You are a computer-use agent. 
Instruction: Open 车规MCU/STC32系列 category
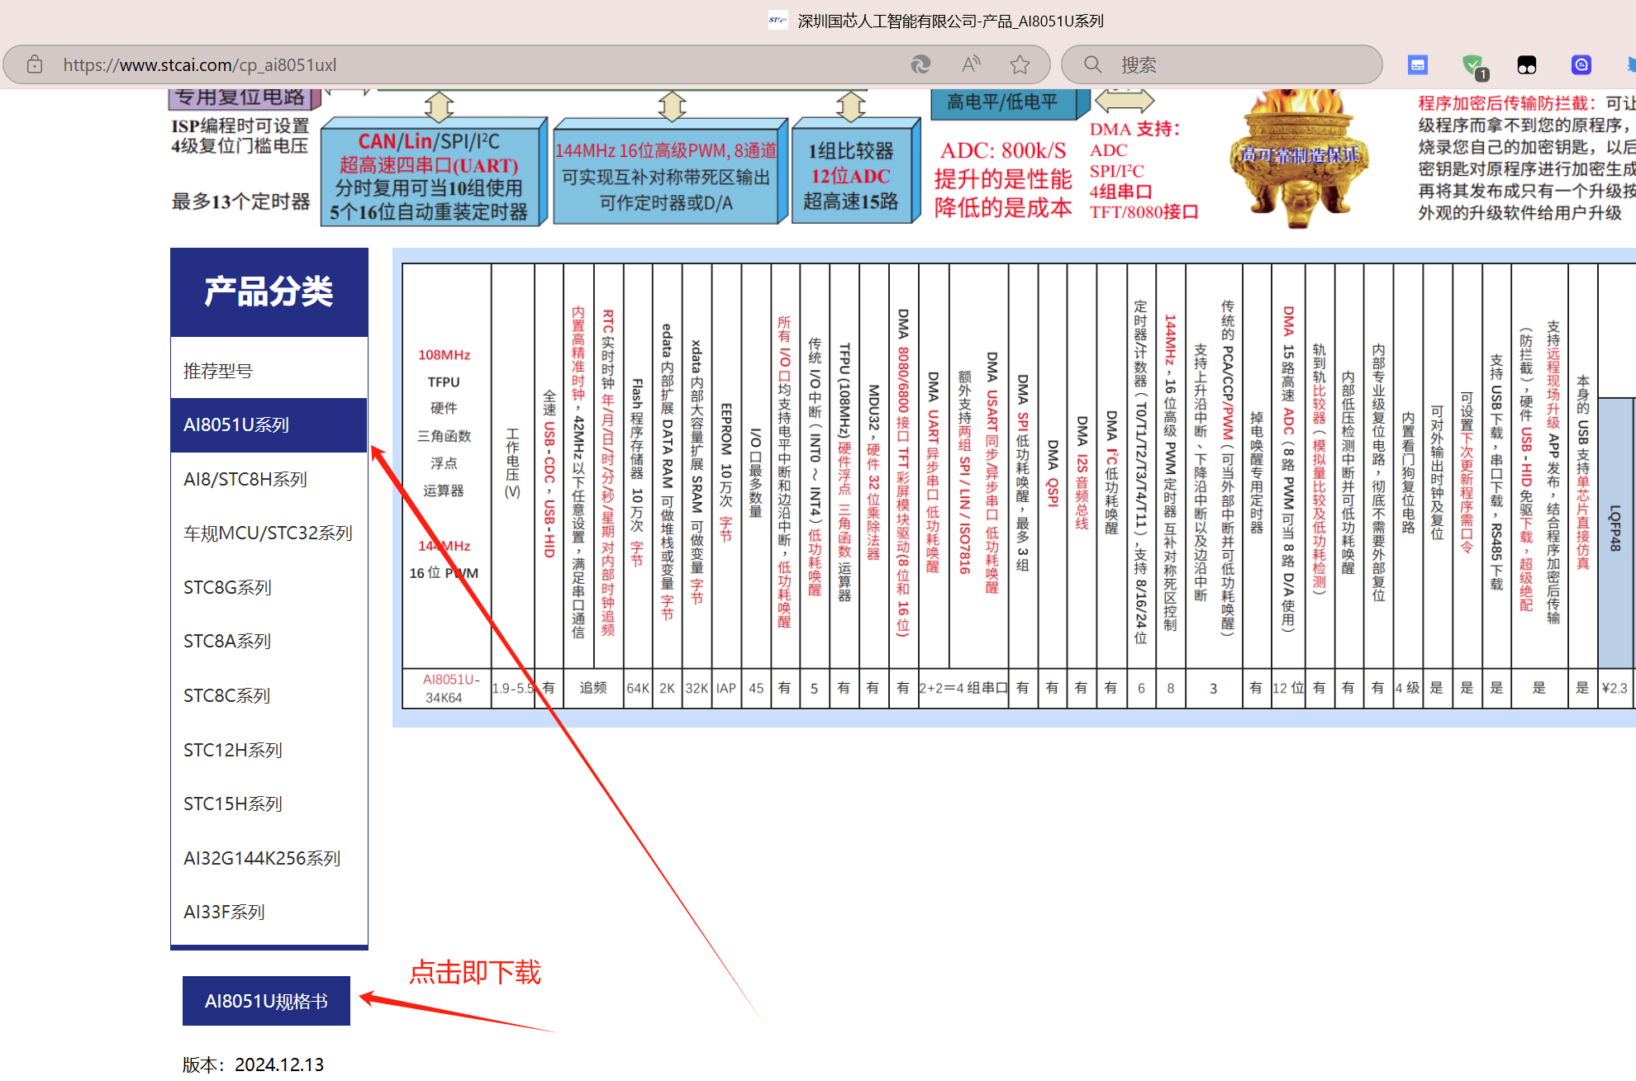point(269,533)
